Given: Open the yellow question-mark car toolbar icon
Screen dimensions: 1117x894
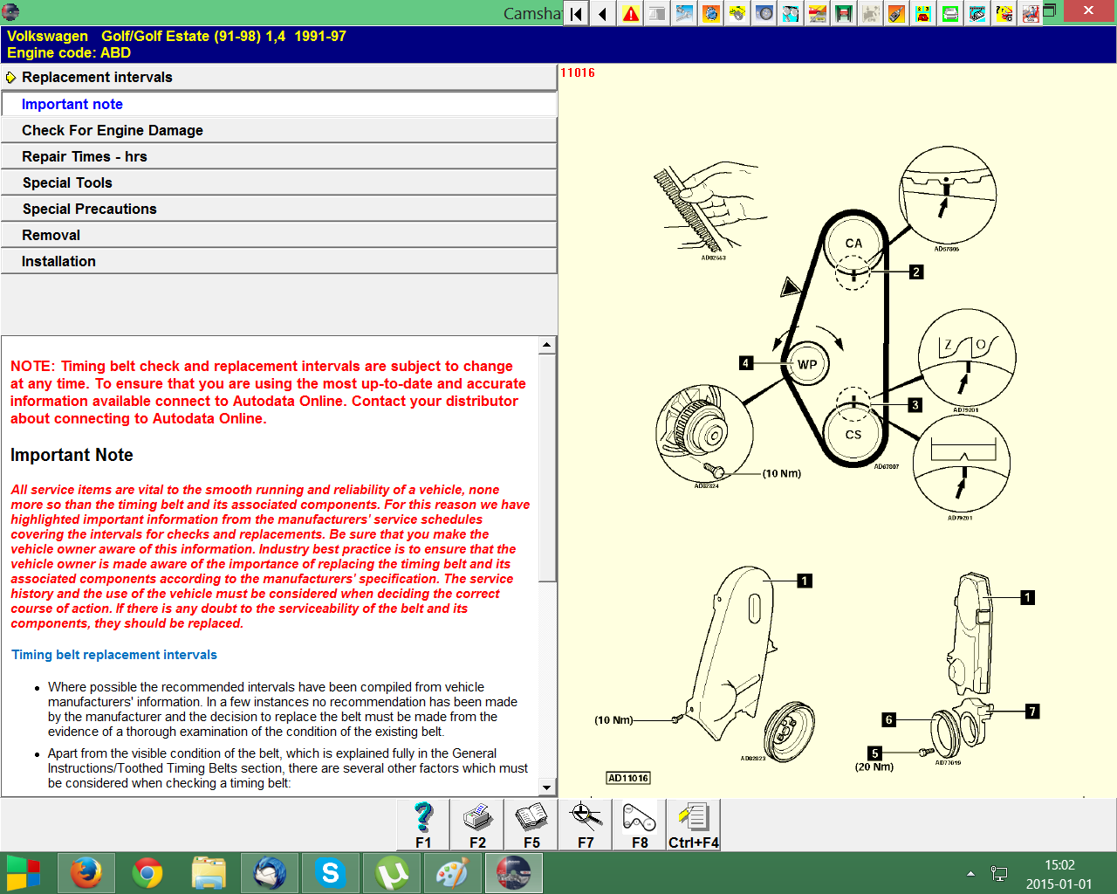Looking at the screenshot, I should pos(1004,13).
